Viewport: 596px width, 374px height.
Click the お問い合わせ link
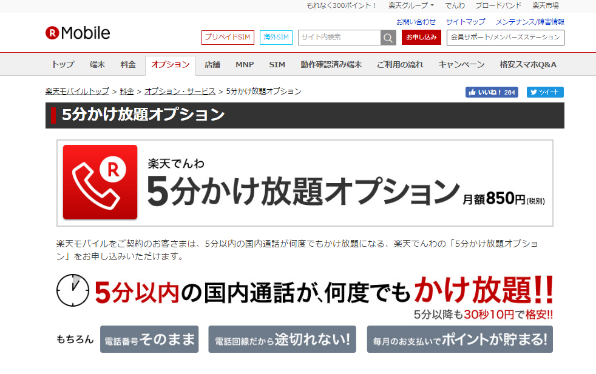pos(416,22)
